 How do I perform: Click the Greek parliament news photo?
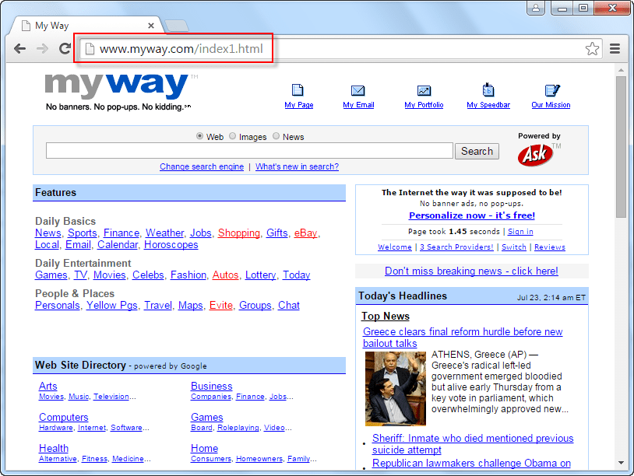click(x=396, y=388)
